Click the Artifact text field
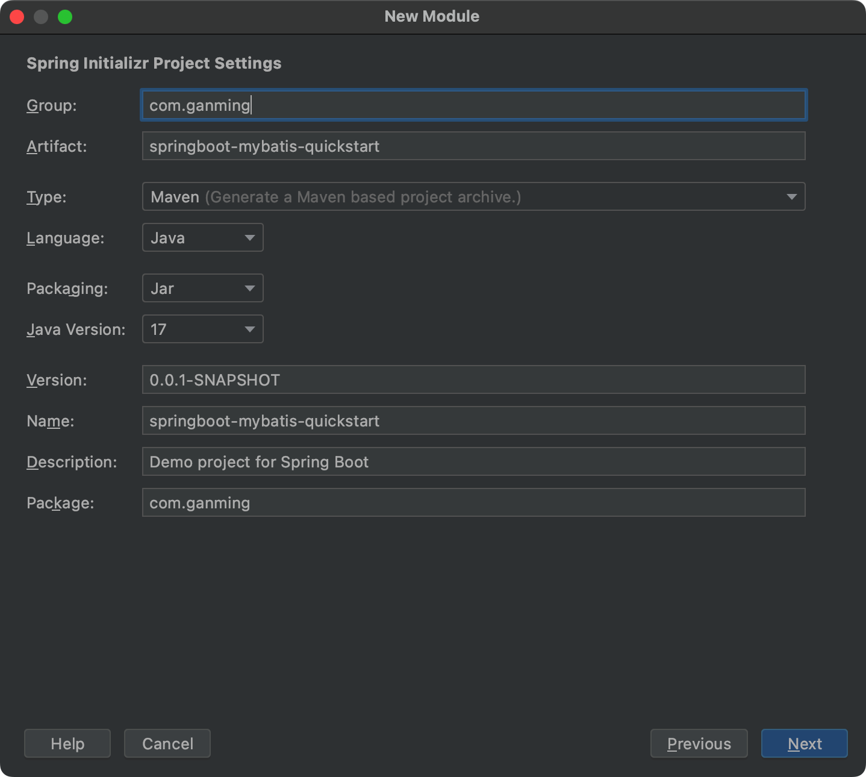 coord(473,146)
